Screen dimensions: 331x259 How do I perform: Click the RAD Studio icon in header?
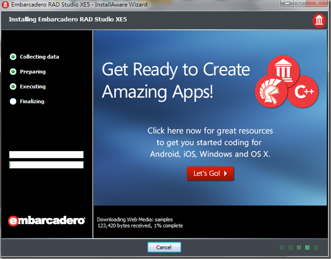click(x=319, y=20)
